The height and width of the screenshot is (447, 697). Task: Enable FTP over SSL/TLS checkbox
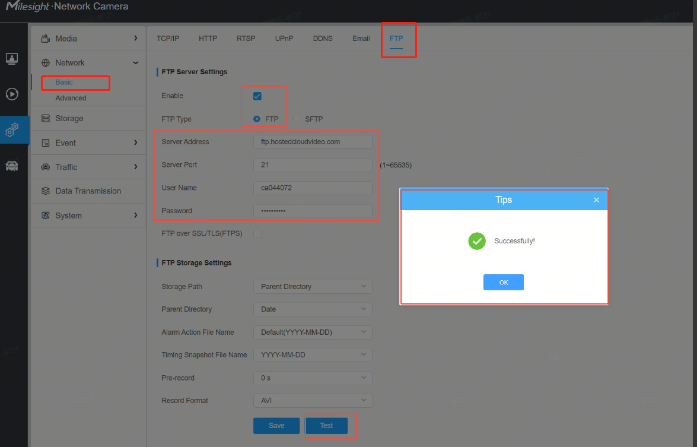coord(257,233)
